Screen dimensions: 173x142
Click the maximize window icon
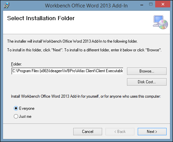151,4
